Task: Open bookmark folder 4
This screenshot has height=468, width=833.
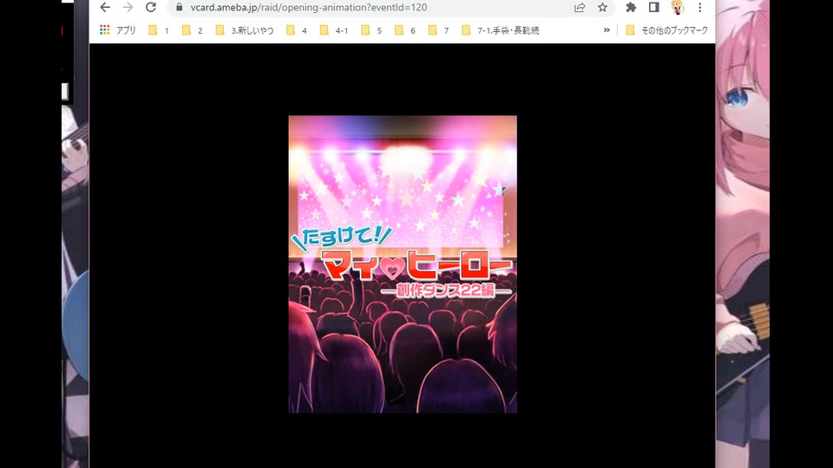Action: (x=297, y=30)
